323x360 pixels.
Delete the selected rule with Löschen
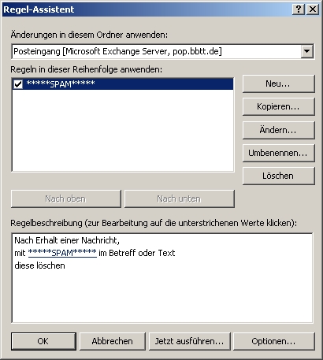278,176
